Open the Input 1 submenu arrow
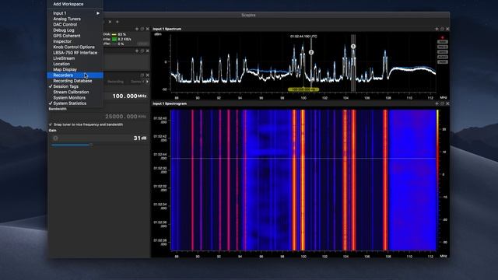498x280 pixels. tap(98, 13)
